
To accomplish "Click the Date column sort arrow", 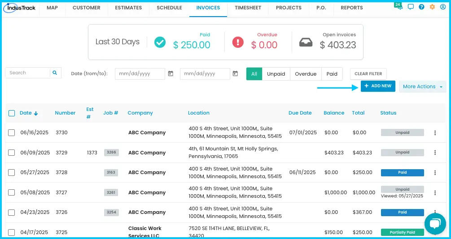I will click(36, 113).
